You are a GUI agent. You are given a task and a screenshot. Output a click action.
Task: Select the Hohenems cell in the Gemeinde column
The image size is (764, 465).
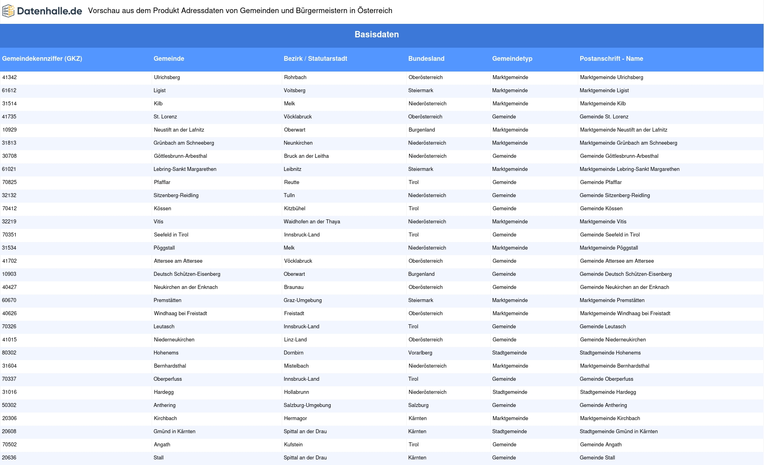[217, 353]
